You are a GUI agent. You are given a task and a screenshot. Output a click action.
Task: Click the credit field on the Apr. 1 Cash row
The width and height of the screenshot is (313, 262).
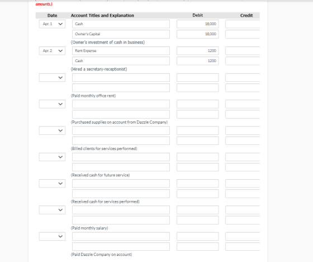click(243, 24)
